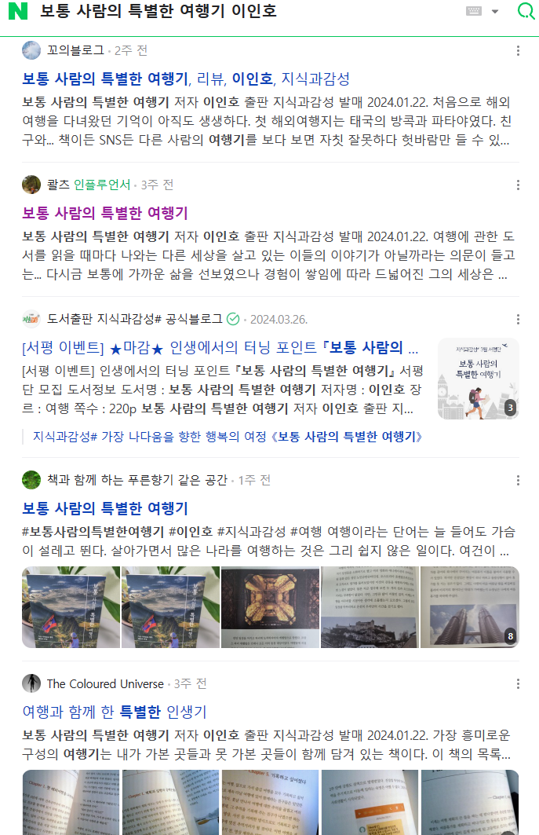Viewport: 539px width, 835px height.
Task: Expand the dropdown arrow beside keyboard icon
Action: click(x=495, y=12)
